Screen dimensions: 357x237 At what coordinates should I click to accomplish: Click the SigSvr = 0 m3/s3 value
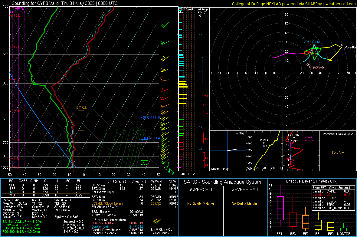(x=67, y=217)
